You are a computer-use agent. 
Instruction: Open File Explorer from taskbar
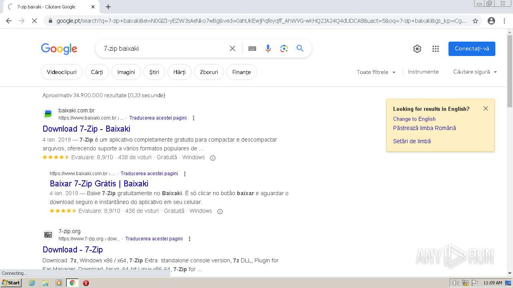point(45,283)
